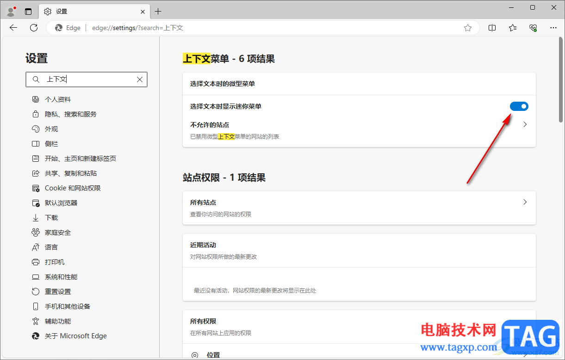Click the 选择文本时的微型菜单 heading
Image resolution: width=565 pixels, height=360 pixels.
(x=223, y=84)
